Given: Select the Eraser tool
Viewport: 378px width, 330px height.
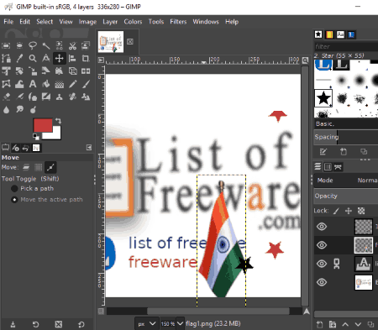Looking at the screenshot, I should [6, 97].
